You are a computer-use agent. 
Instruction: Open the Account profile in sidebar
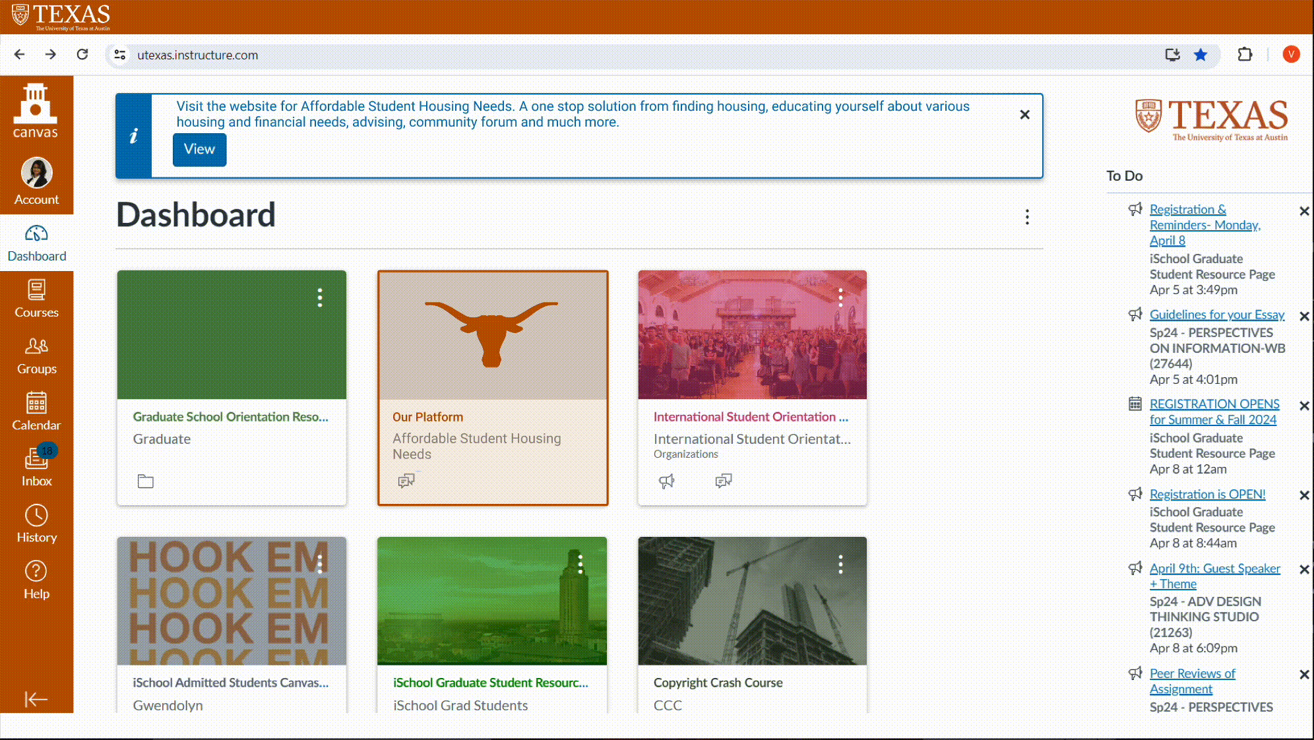pos(36,181)
